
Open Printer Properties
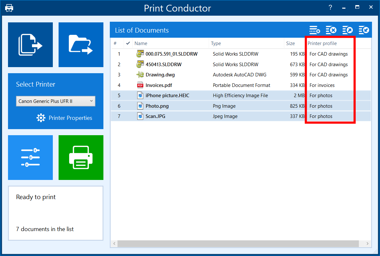pyautogui.click(x=64, y=118)
